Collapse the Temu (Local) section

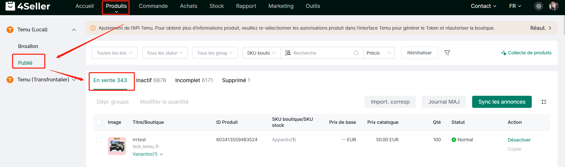[x=74, y=30]
